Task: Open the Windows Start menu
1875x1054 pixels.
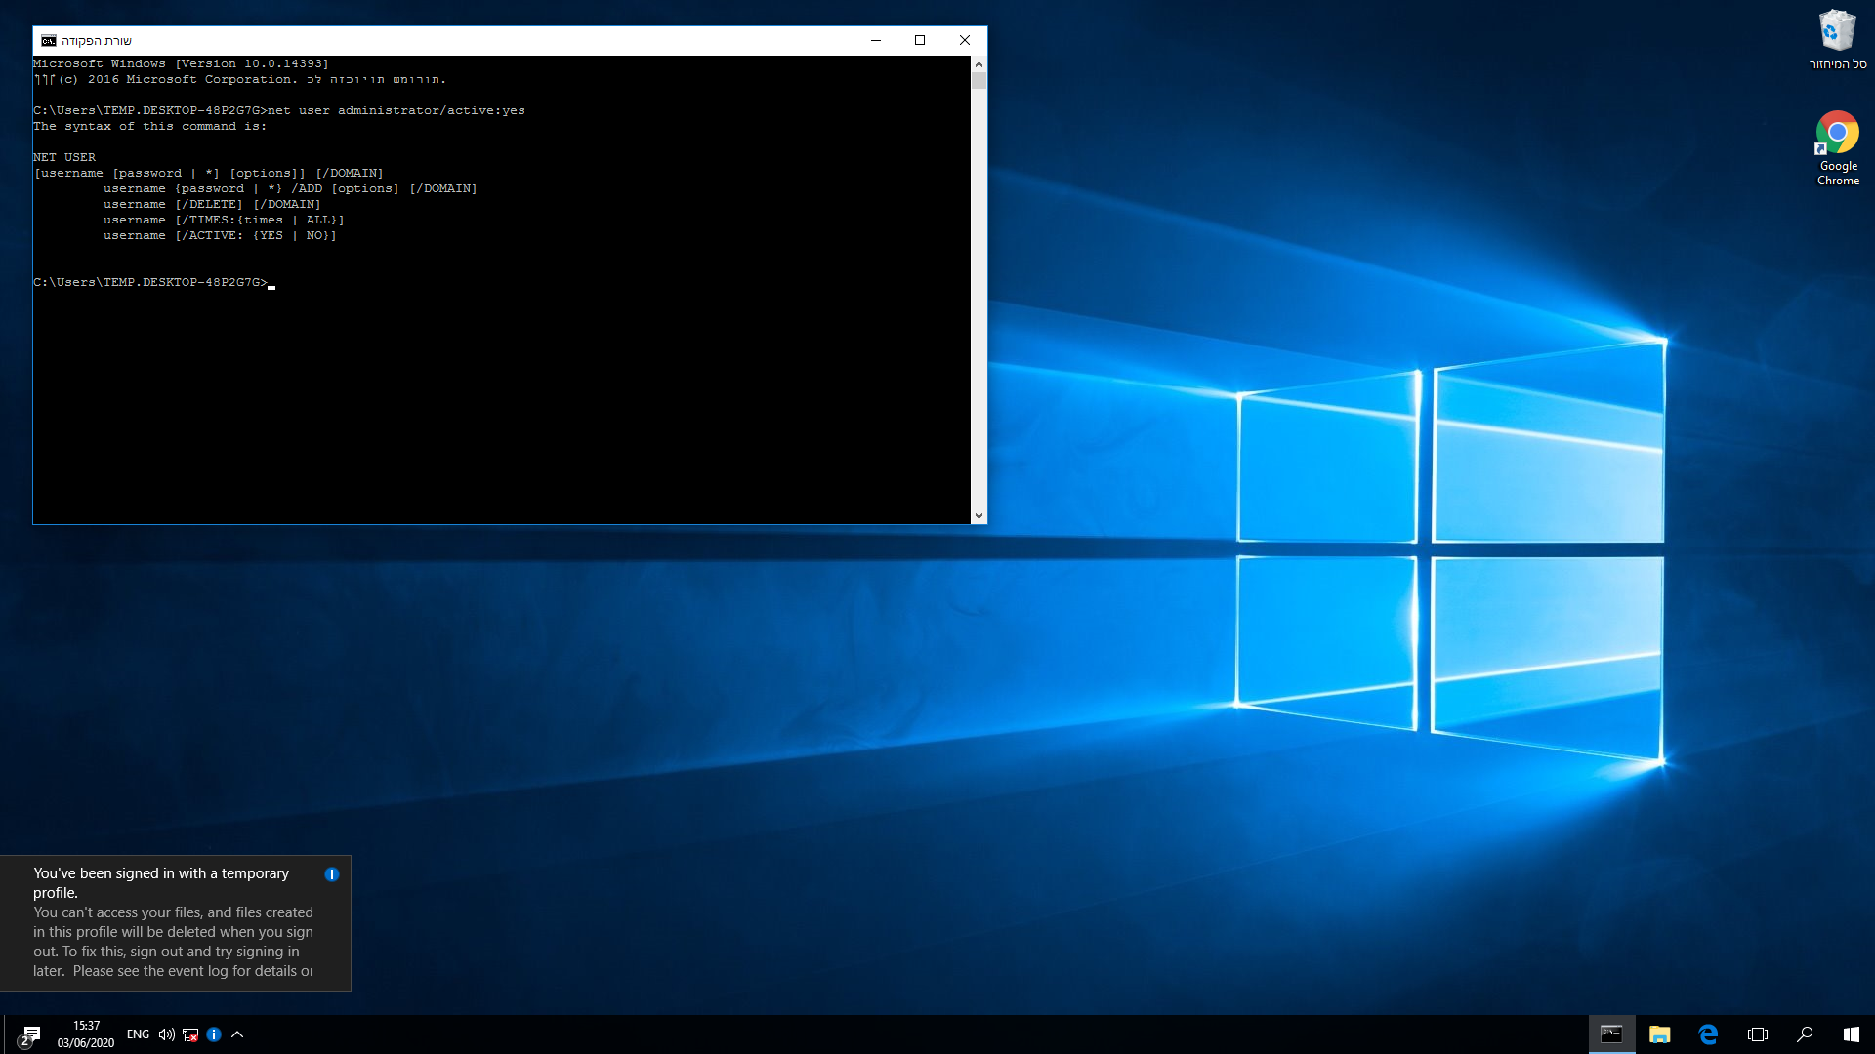Action: [x=1852, y=1034]
